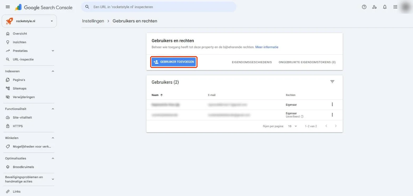Image resolution: width=413 pixels, height=196 pixels.
Task: Open options menu for the unverified Eigenaar row
Action: pyautogui.click(x=332, y=105)
